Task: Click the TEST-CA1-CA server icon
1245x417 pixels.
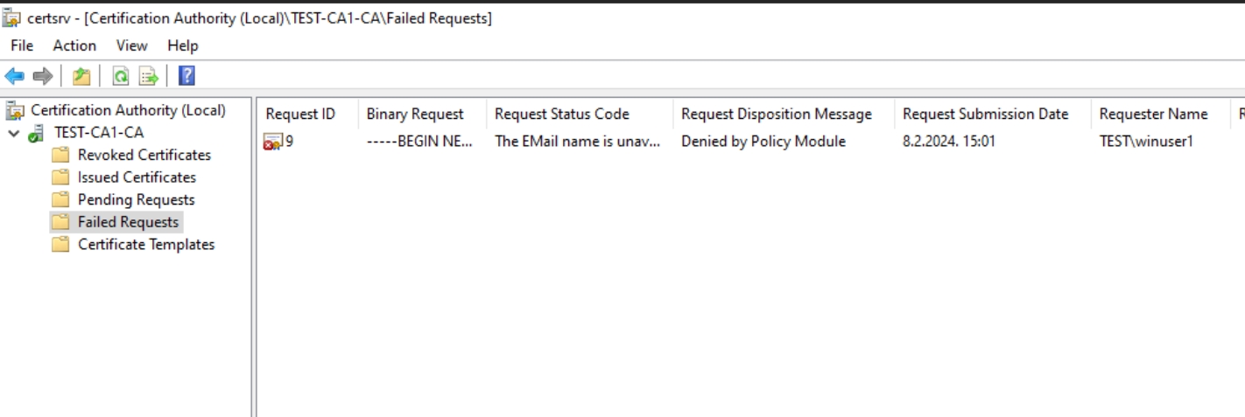Action: pyautogui.click(x=36, y=133)
